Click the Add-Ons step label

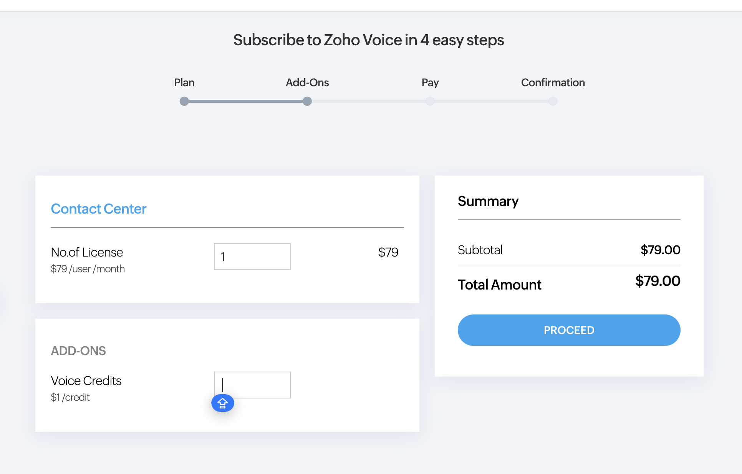[x=307, y=82]
